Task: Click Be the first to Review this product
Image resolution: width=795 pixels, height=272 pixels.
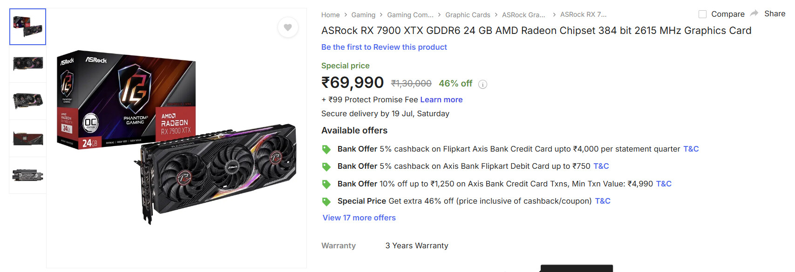Action: [384, 47]
